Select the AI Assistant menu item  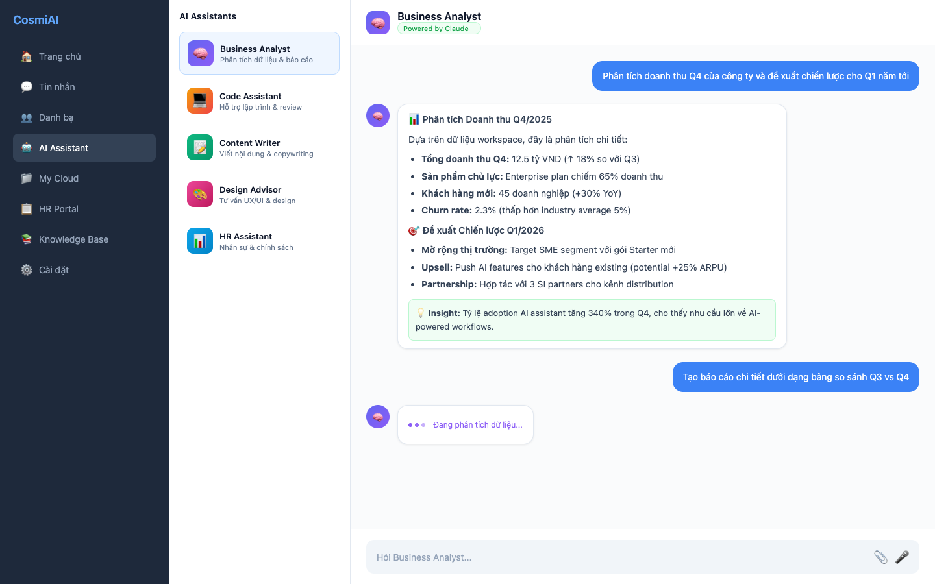coord(64,148)
